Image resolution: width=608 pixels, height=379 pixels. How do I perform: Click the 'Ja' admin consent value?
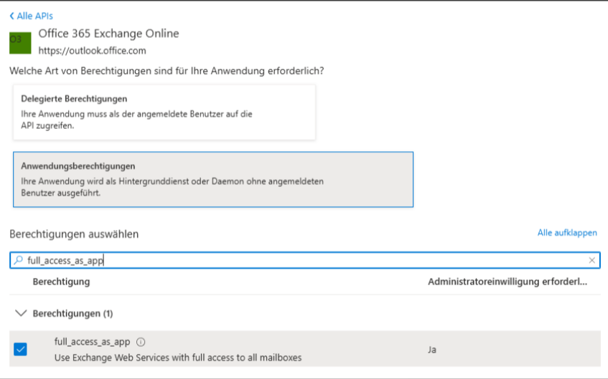tap(432, 350)
